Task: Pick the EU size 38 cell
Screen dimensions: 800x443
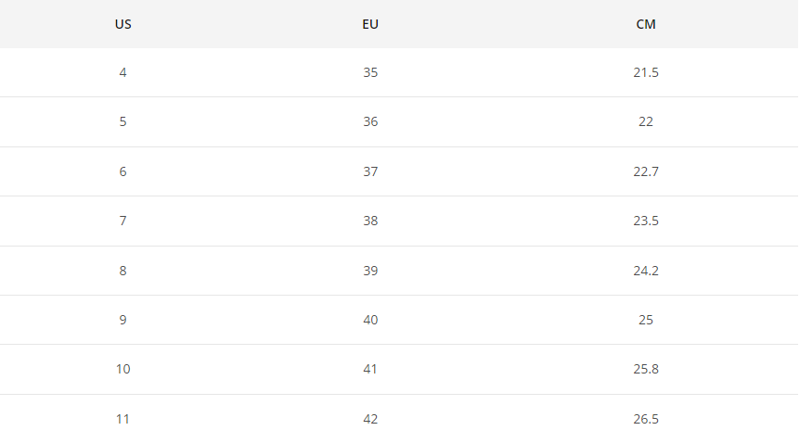Action: pos(370,221)
